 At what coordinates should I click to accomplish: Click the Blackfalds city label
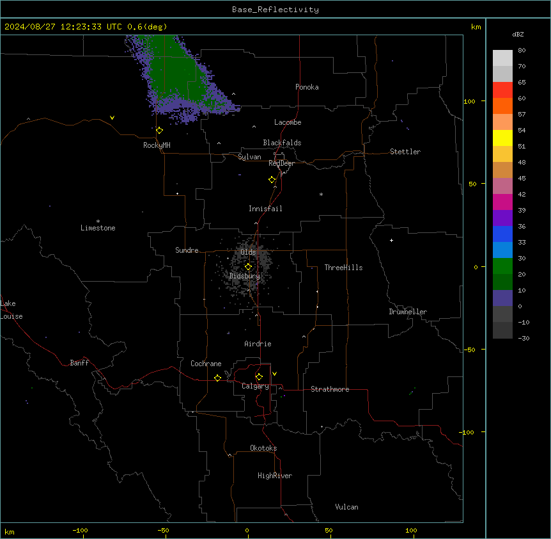click(x=282, y=143)
